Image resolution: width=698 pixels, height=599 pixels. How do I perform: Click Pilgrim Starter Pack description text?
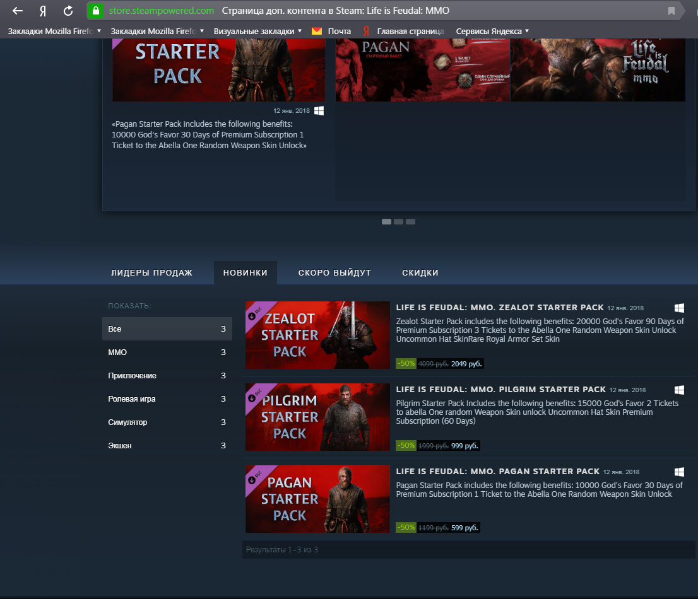(x=537, y=412)
